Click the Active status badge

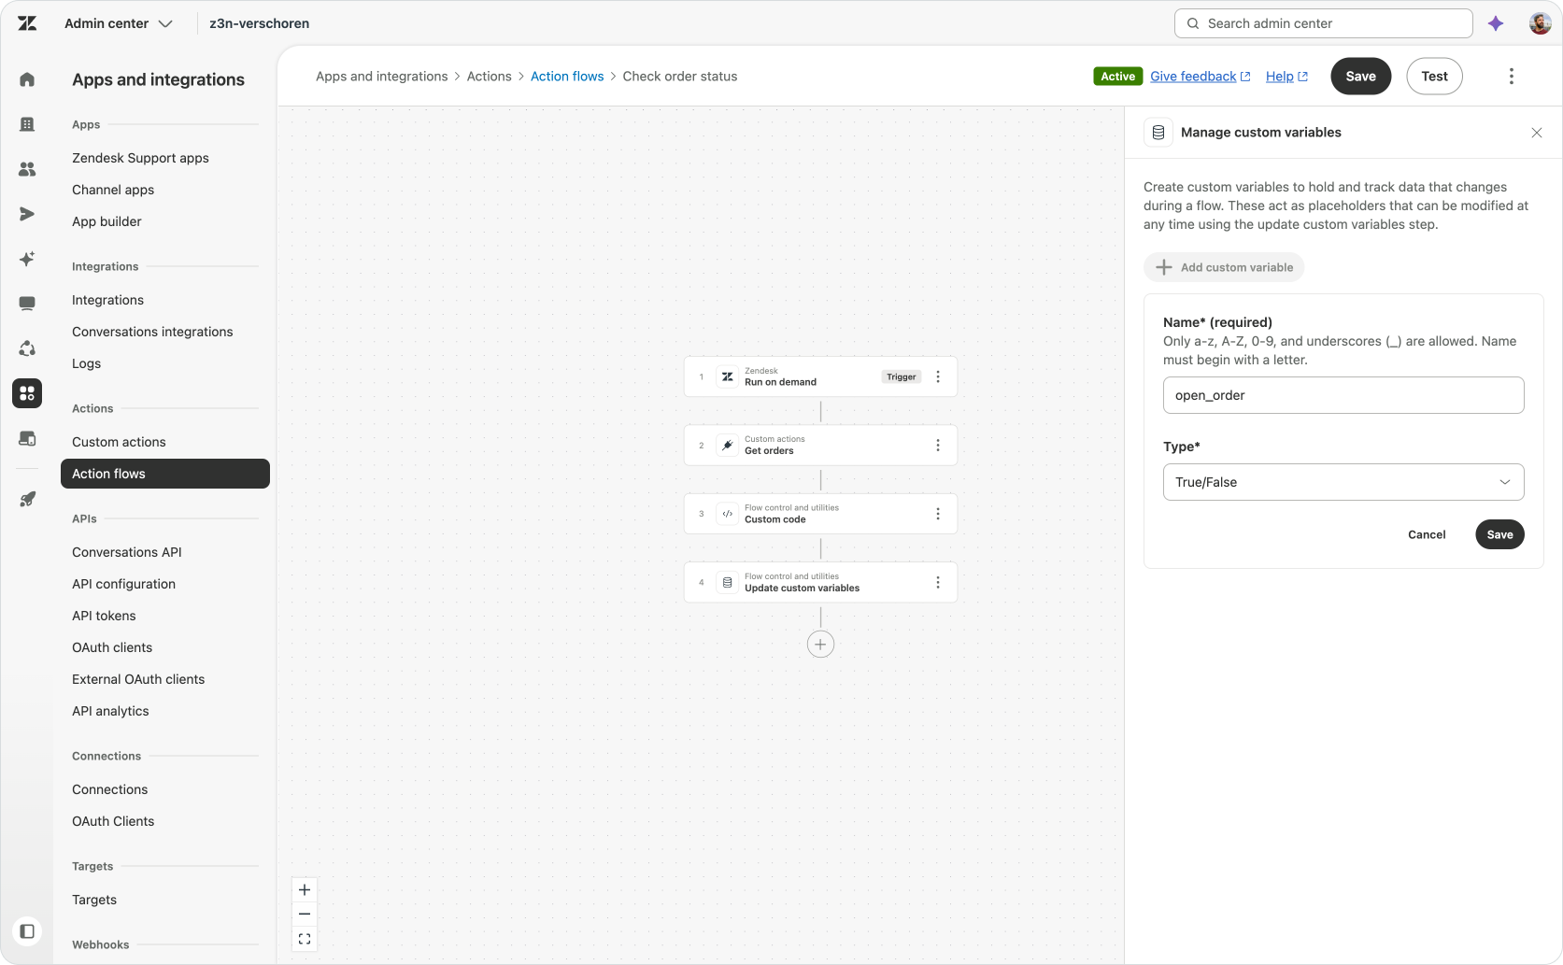tap(1117, 77)
